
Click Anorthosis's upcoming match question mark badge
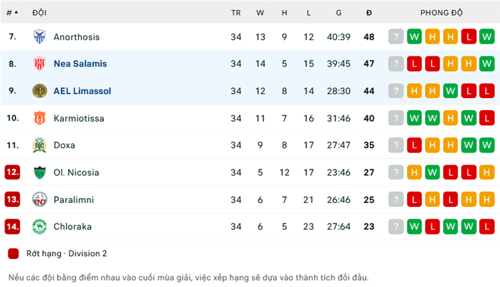[x=396, y=37]
